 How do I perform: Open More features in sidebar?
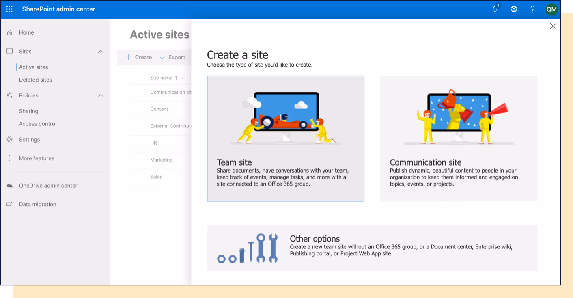click(x=37, y=158)
